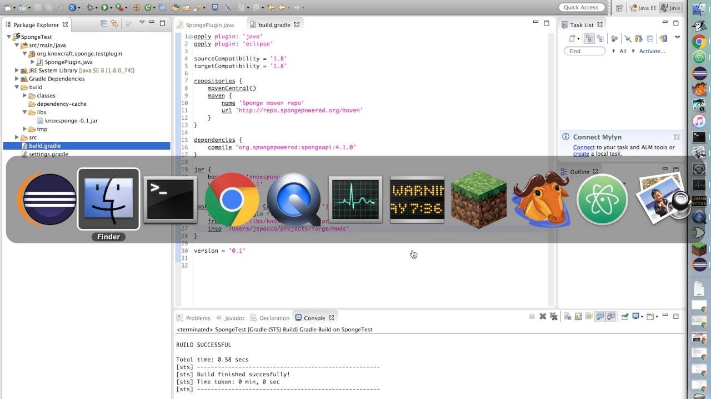711x399 pixels.
Task: Toggle Focus on Workweek in Task List
Action: [614, 38]
